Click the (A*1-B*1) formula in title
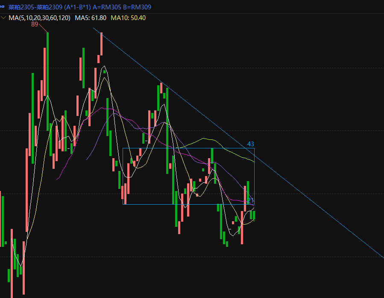The height and width of the screenshot is (298, 384). pos(77,7)
